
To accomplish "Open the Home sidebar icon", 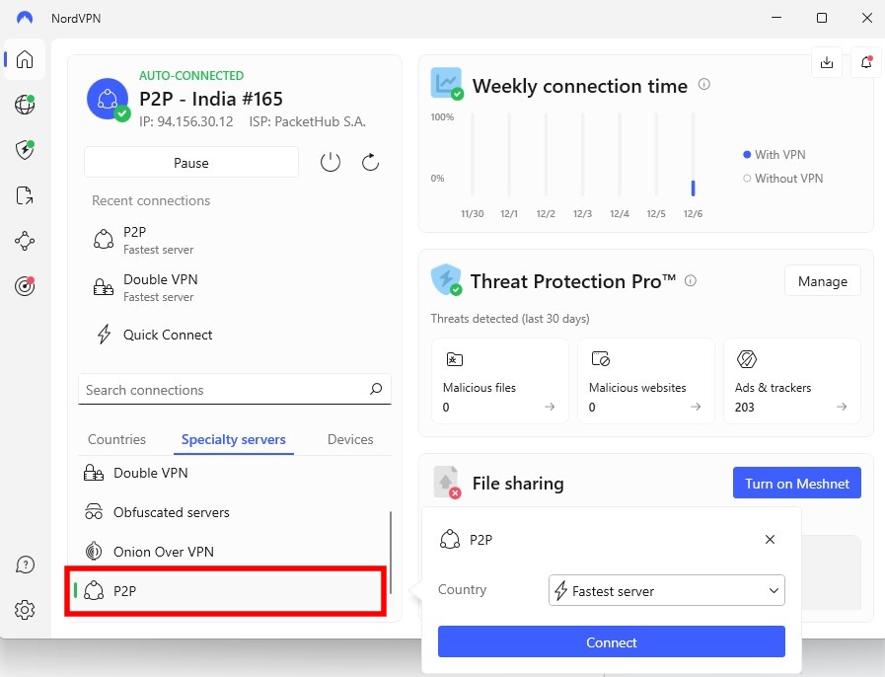I will point(25,59).
